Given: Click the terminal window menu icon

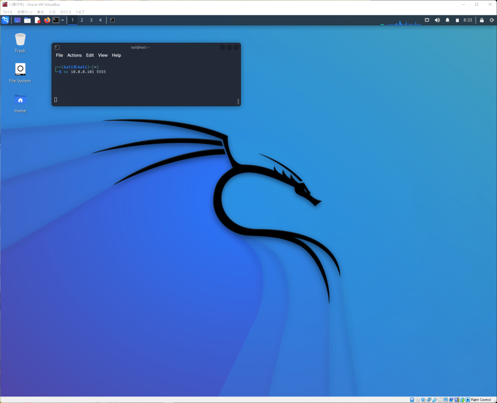Looking at the screenshot, I should [x=57, y=47].
